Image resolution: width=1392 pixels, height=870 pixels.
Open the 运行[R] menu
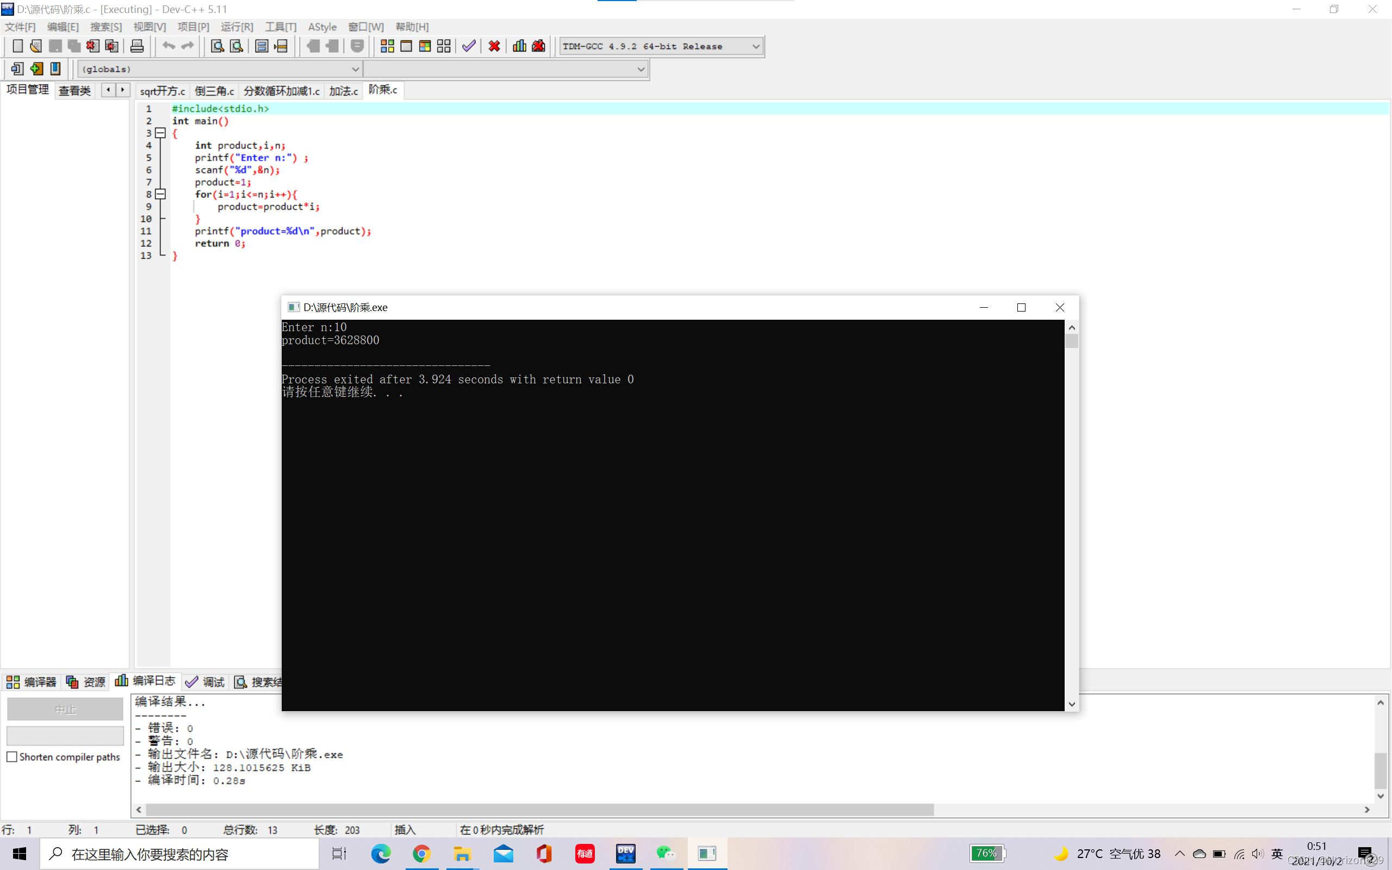[237, 27]
